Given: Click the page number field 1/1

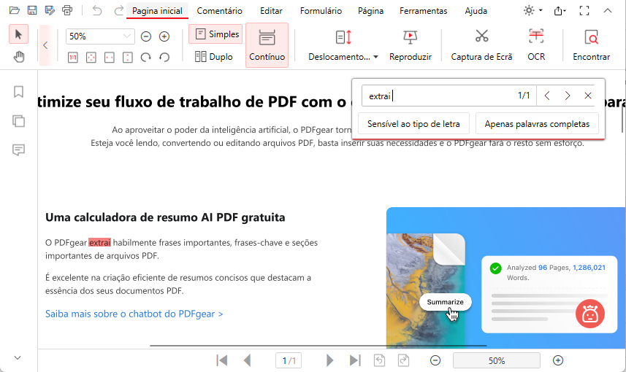Looking at the screenshot, I should (289, 360).
